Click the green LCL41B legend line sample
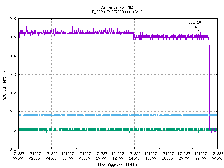The height and width of the screenshot is (168, 224). (208, 27)
